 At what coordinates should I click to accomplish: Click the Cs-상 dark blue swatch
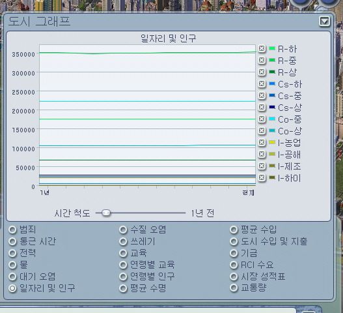[272, 107]
